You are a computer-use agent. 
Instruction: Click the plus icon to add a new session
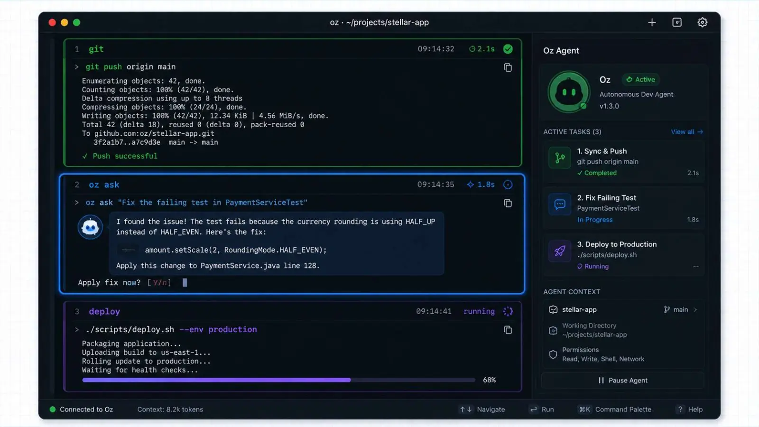pos(652,22)
